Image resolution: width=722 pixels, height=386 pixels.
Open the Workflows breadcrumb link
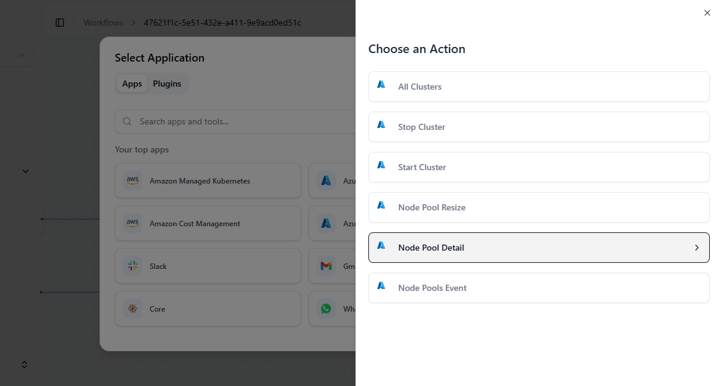pyautogui.click(x=103, y=23)
